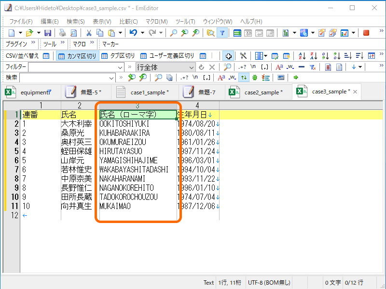Sort Z to A descending
This screenshot has height=289, width=386.
[x=314, y=56]
